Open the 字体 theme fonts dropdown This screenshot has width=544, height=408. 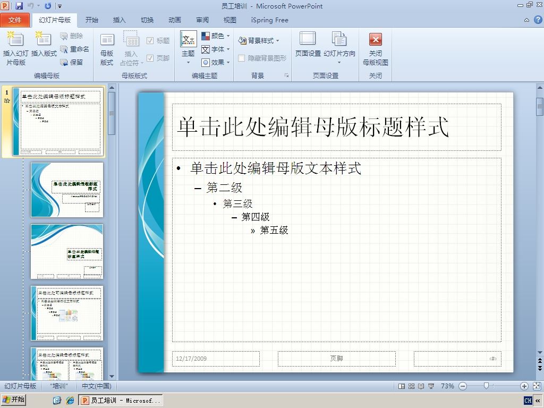pyautogui.click(x=216, y=49)
